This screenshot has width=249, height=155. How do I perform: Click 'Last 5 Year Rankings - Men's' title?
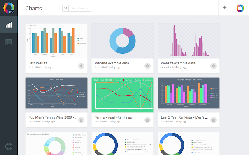pos(184,117)
